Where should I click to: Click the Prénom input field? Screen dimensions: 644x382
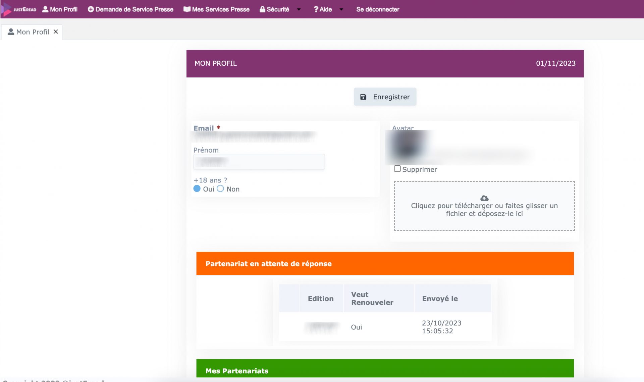point(259,162)
